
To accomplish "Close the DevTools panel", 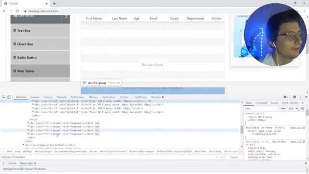I will (306, 97).
